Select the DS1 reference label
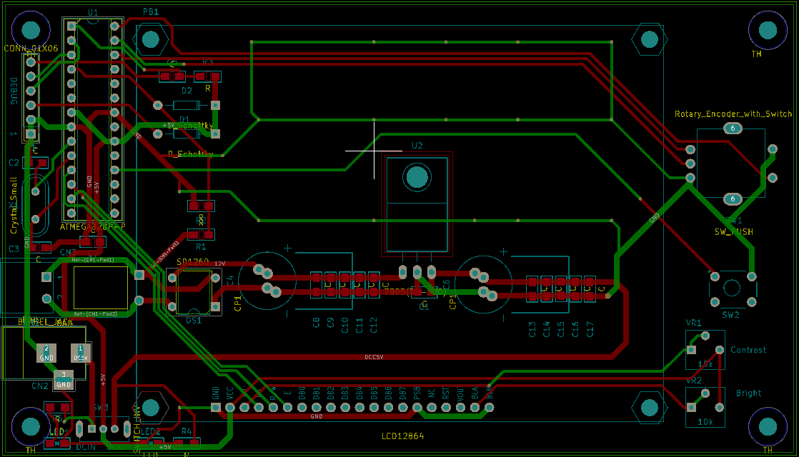The height and width of the screenshot is (457, 799). point(194,321)
